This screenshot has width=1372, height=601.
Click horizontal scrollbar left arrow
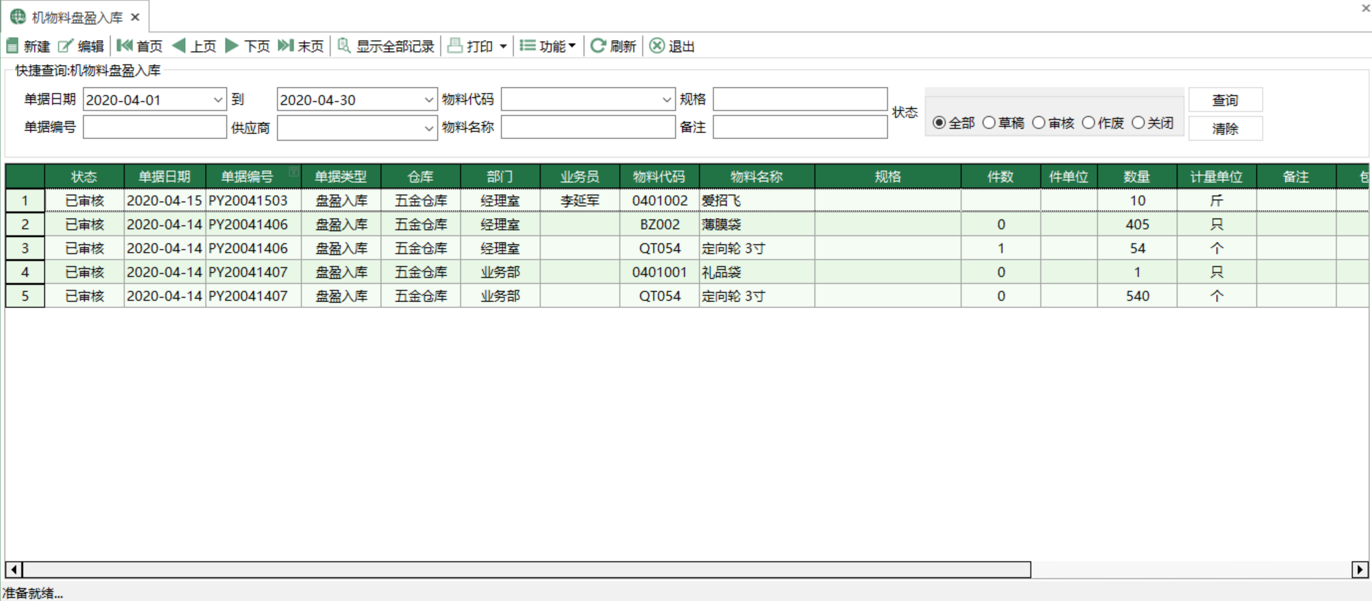[13, 569]
